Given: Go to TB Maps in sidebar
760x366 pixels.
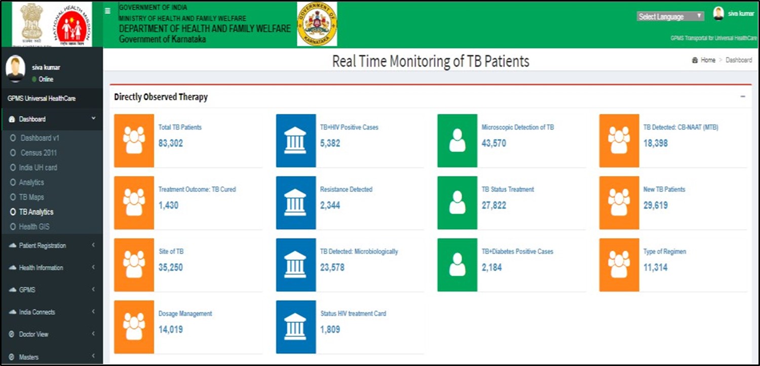Looking at the screenshot, I should point(31,197).
